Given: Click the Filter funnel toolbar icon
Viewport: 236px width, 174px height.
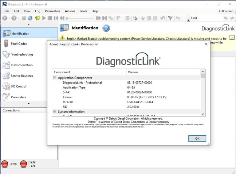Looking at the screenshot, I should click(x=170, y=18).
